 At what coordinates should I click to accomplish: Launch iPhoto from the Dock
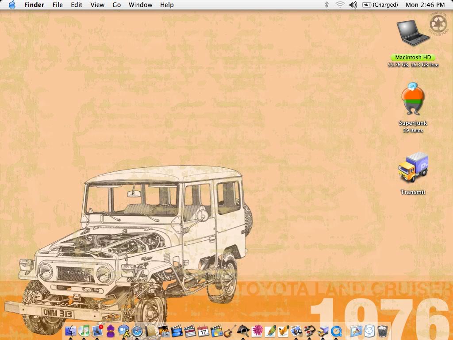coord(164,331)
